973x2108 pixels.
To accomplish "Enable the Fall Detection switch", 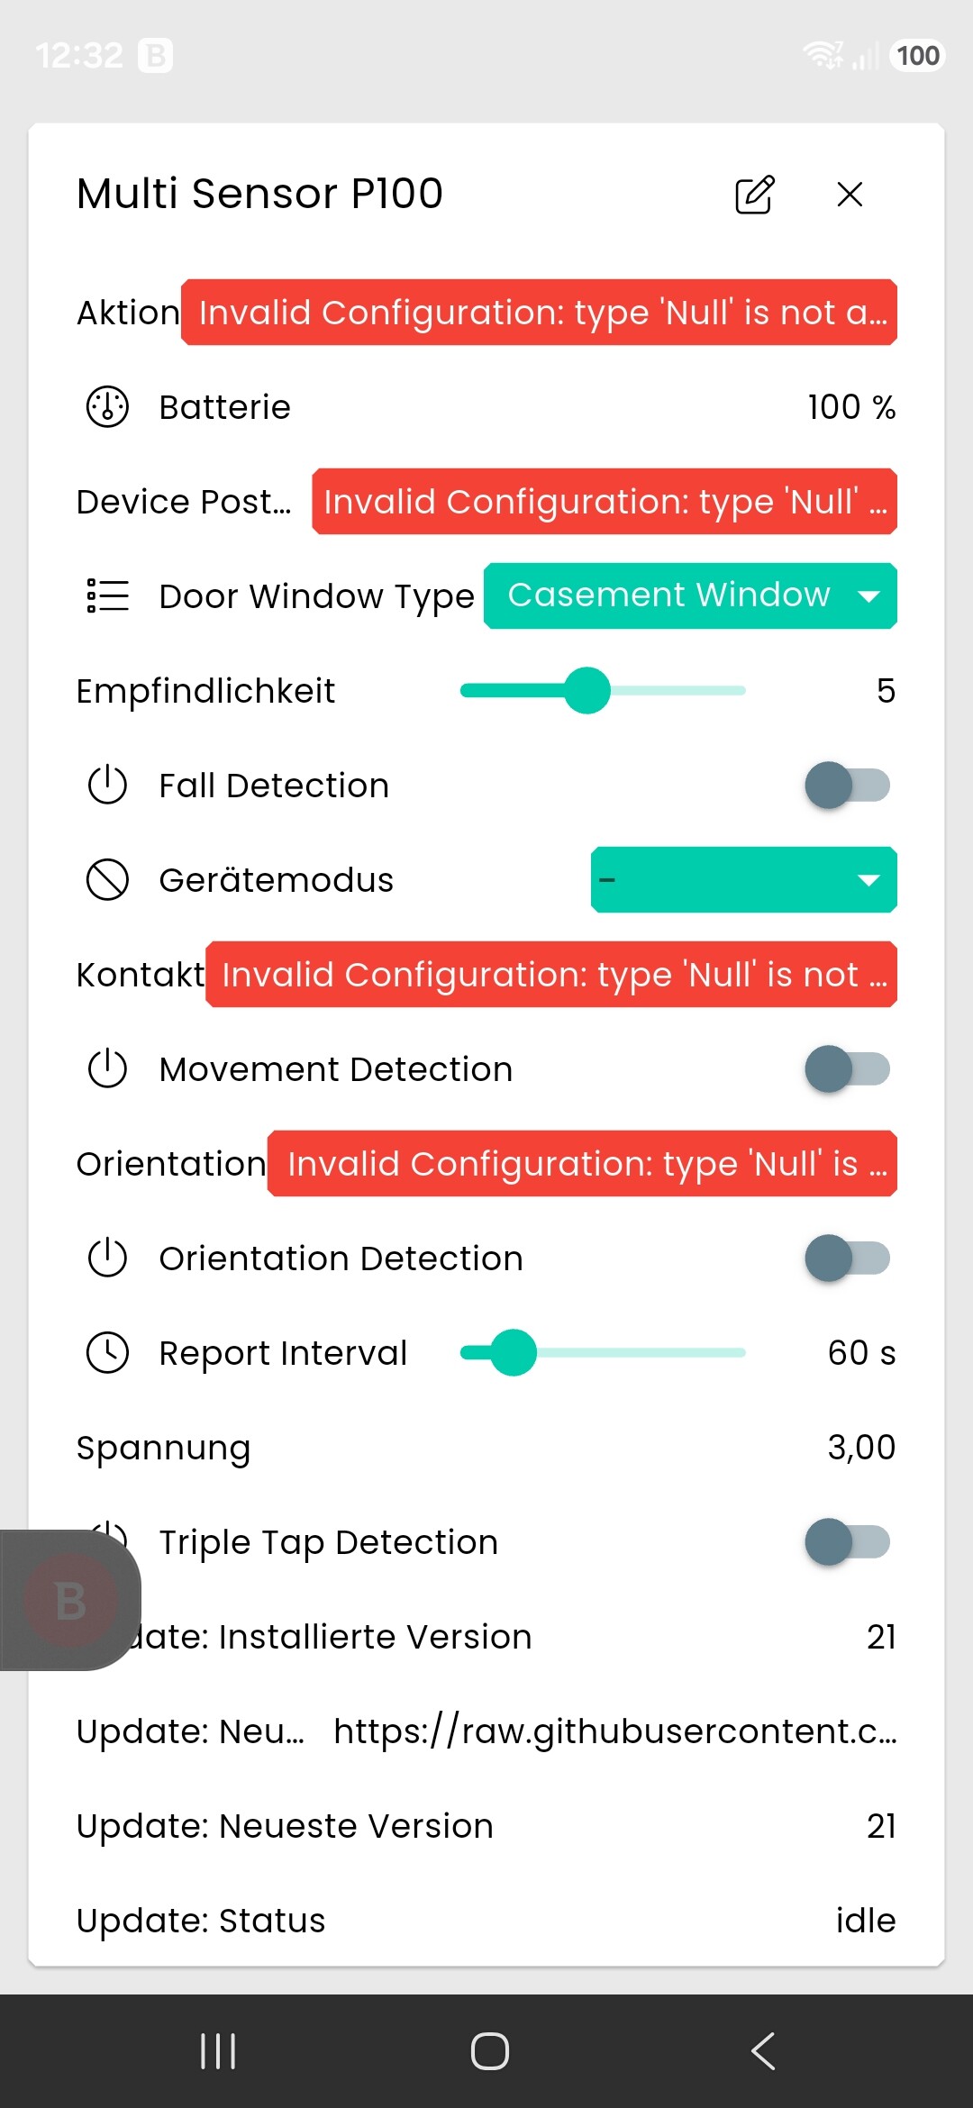I will [x=847, y=785].
